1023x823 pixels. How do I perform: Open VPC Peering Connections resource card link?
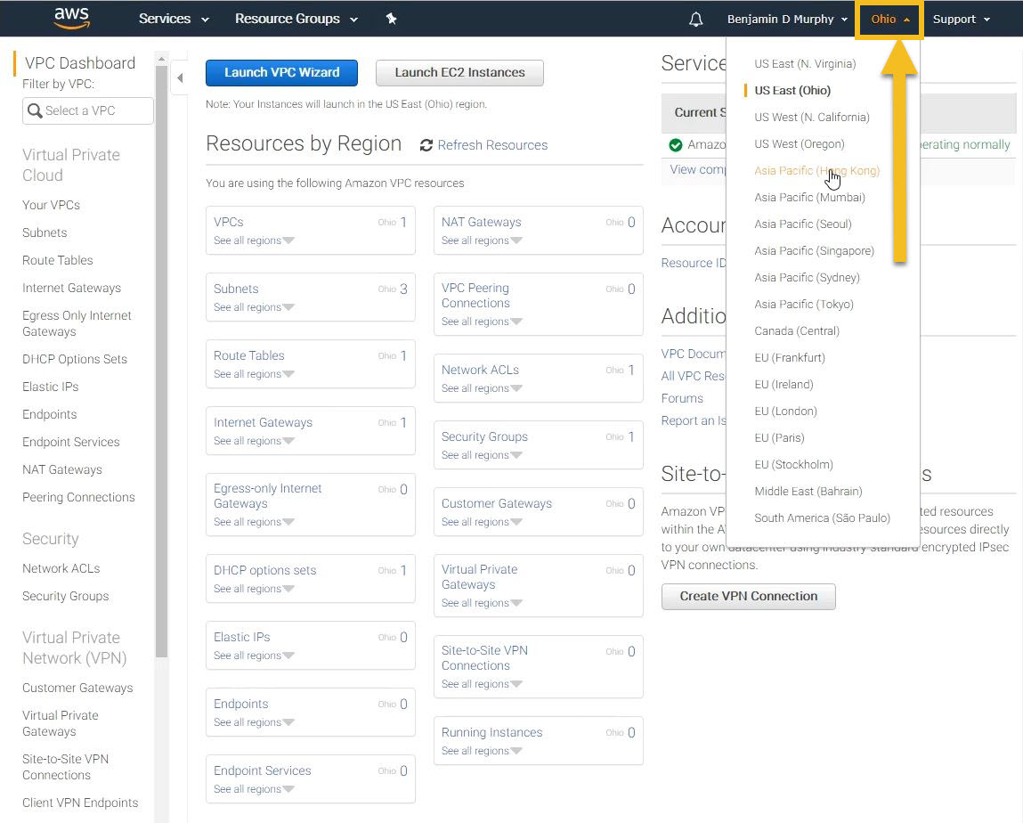coord(475,296)
